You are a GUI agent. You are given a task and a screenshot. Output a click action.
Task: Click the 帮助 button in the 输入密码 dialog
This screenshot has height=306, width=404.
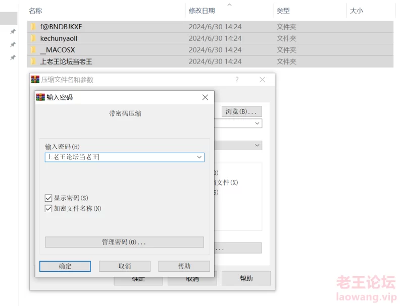tap(184, 266)
